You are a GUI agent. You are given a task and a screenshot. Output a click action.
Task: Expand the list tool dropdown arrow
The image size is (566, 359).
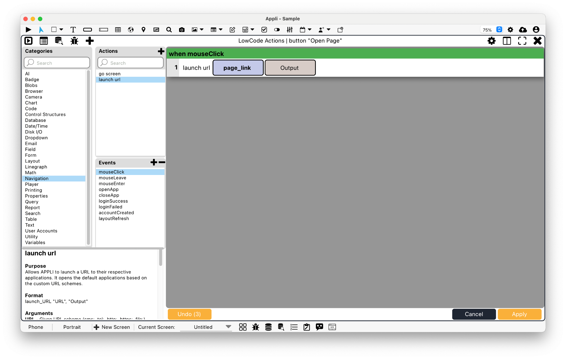tap(221, 30)
